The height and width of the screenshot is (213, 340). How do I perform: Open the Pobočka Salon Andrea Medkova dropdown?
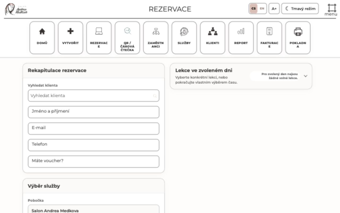coord(93,209)
